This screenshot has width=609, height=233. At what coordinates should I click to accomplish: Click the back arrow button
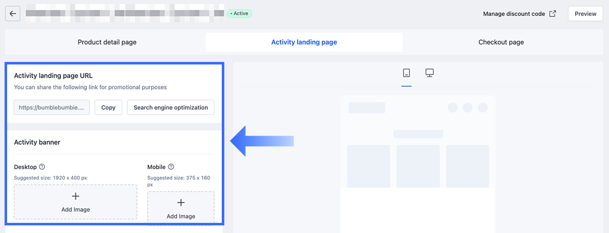[x=13, y=14]
